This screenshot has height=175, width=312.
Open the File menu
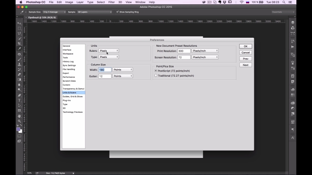click(x=51, y=2)
